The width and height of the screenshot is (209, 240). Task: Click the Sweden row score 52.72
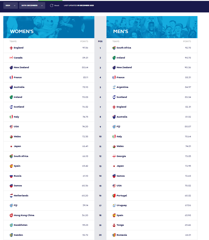(85, 235)
